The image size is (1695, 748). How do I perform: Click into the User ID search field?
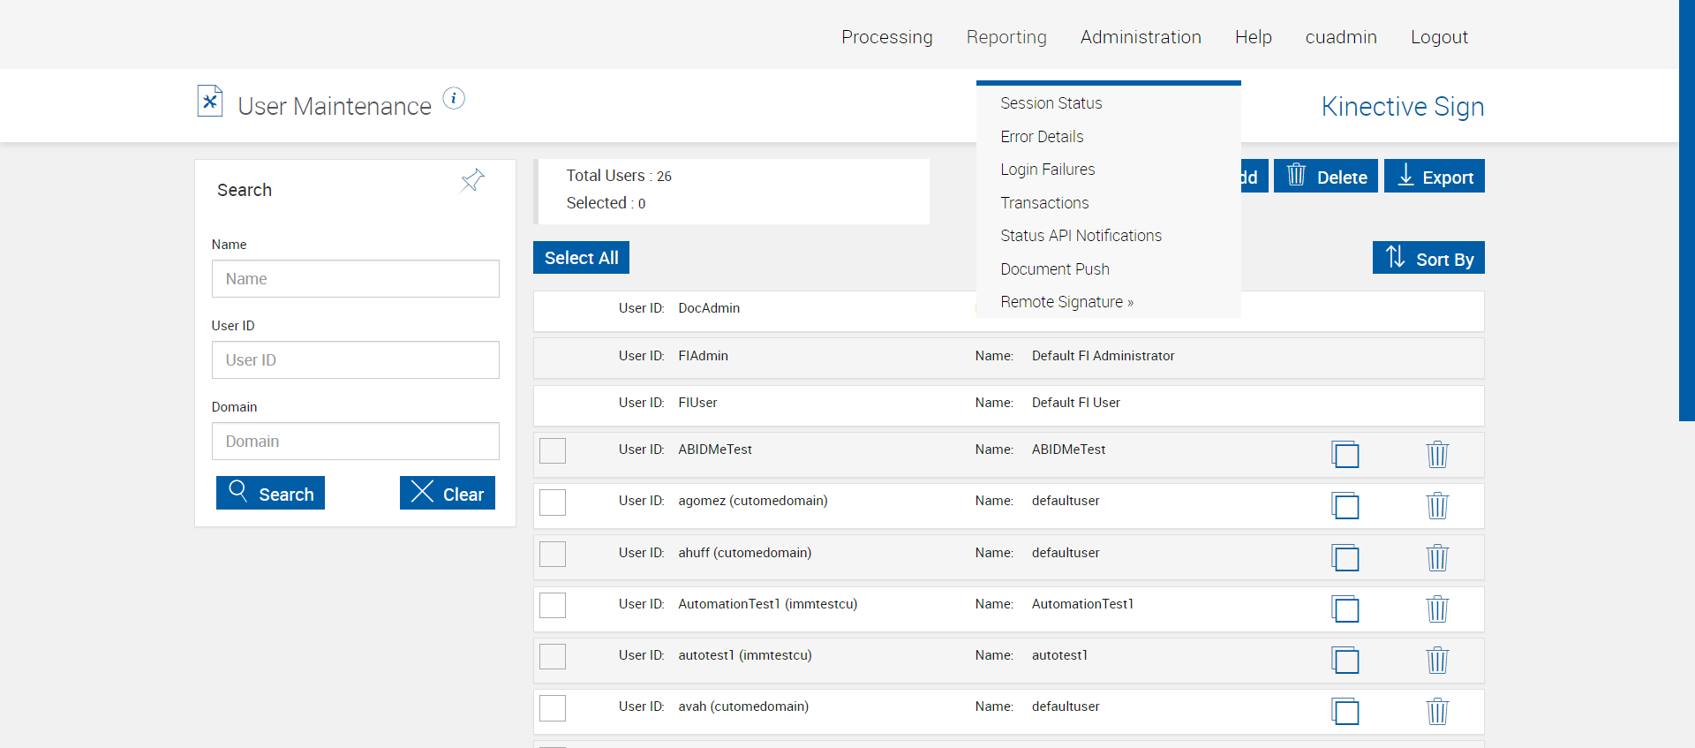tap(355, 360)
